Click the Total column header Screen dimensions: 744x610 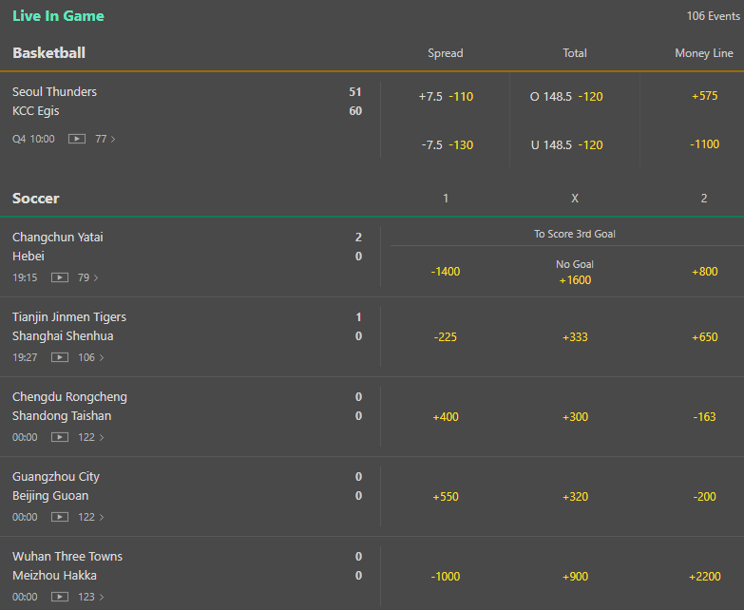point(575,53)
